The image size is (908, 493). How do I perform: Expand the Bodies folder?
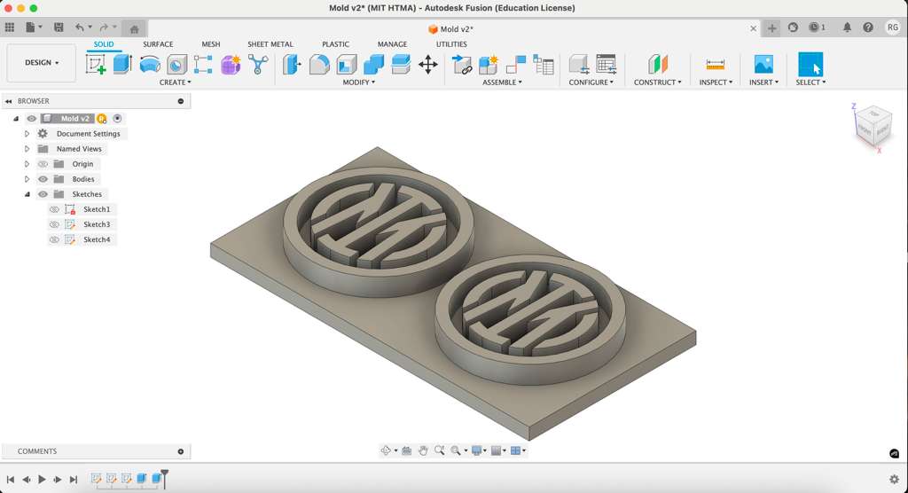pyautogui.click(x=27, y=179)
